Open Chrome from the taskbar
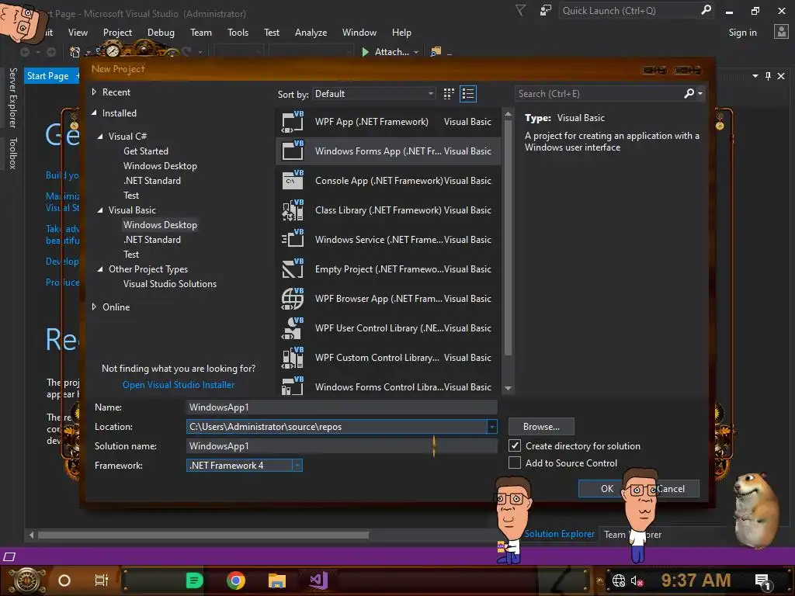Viewport: 795px width, 596px height. (x=236, y=580)
